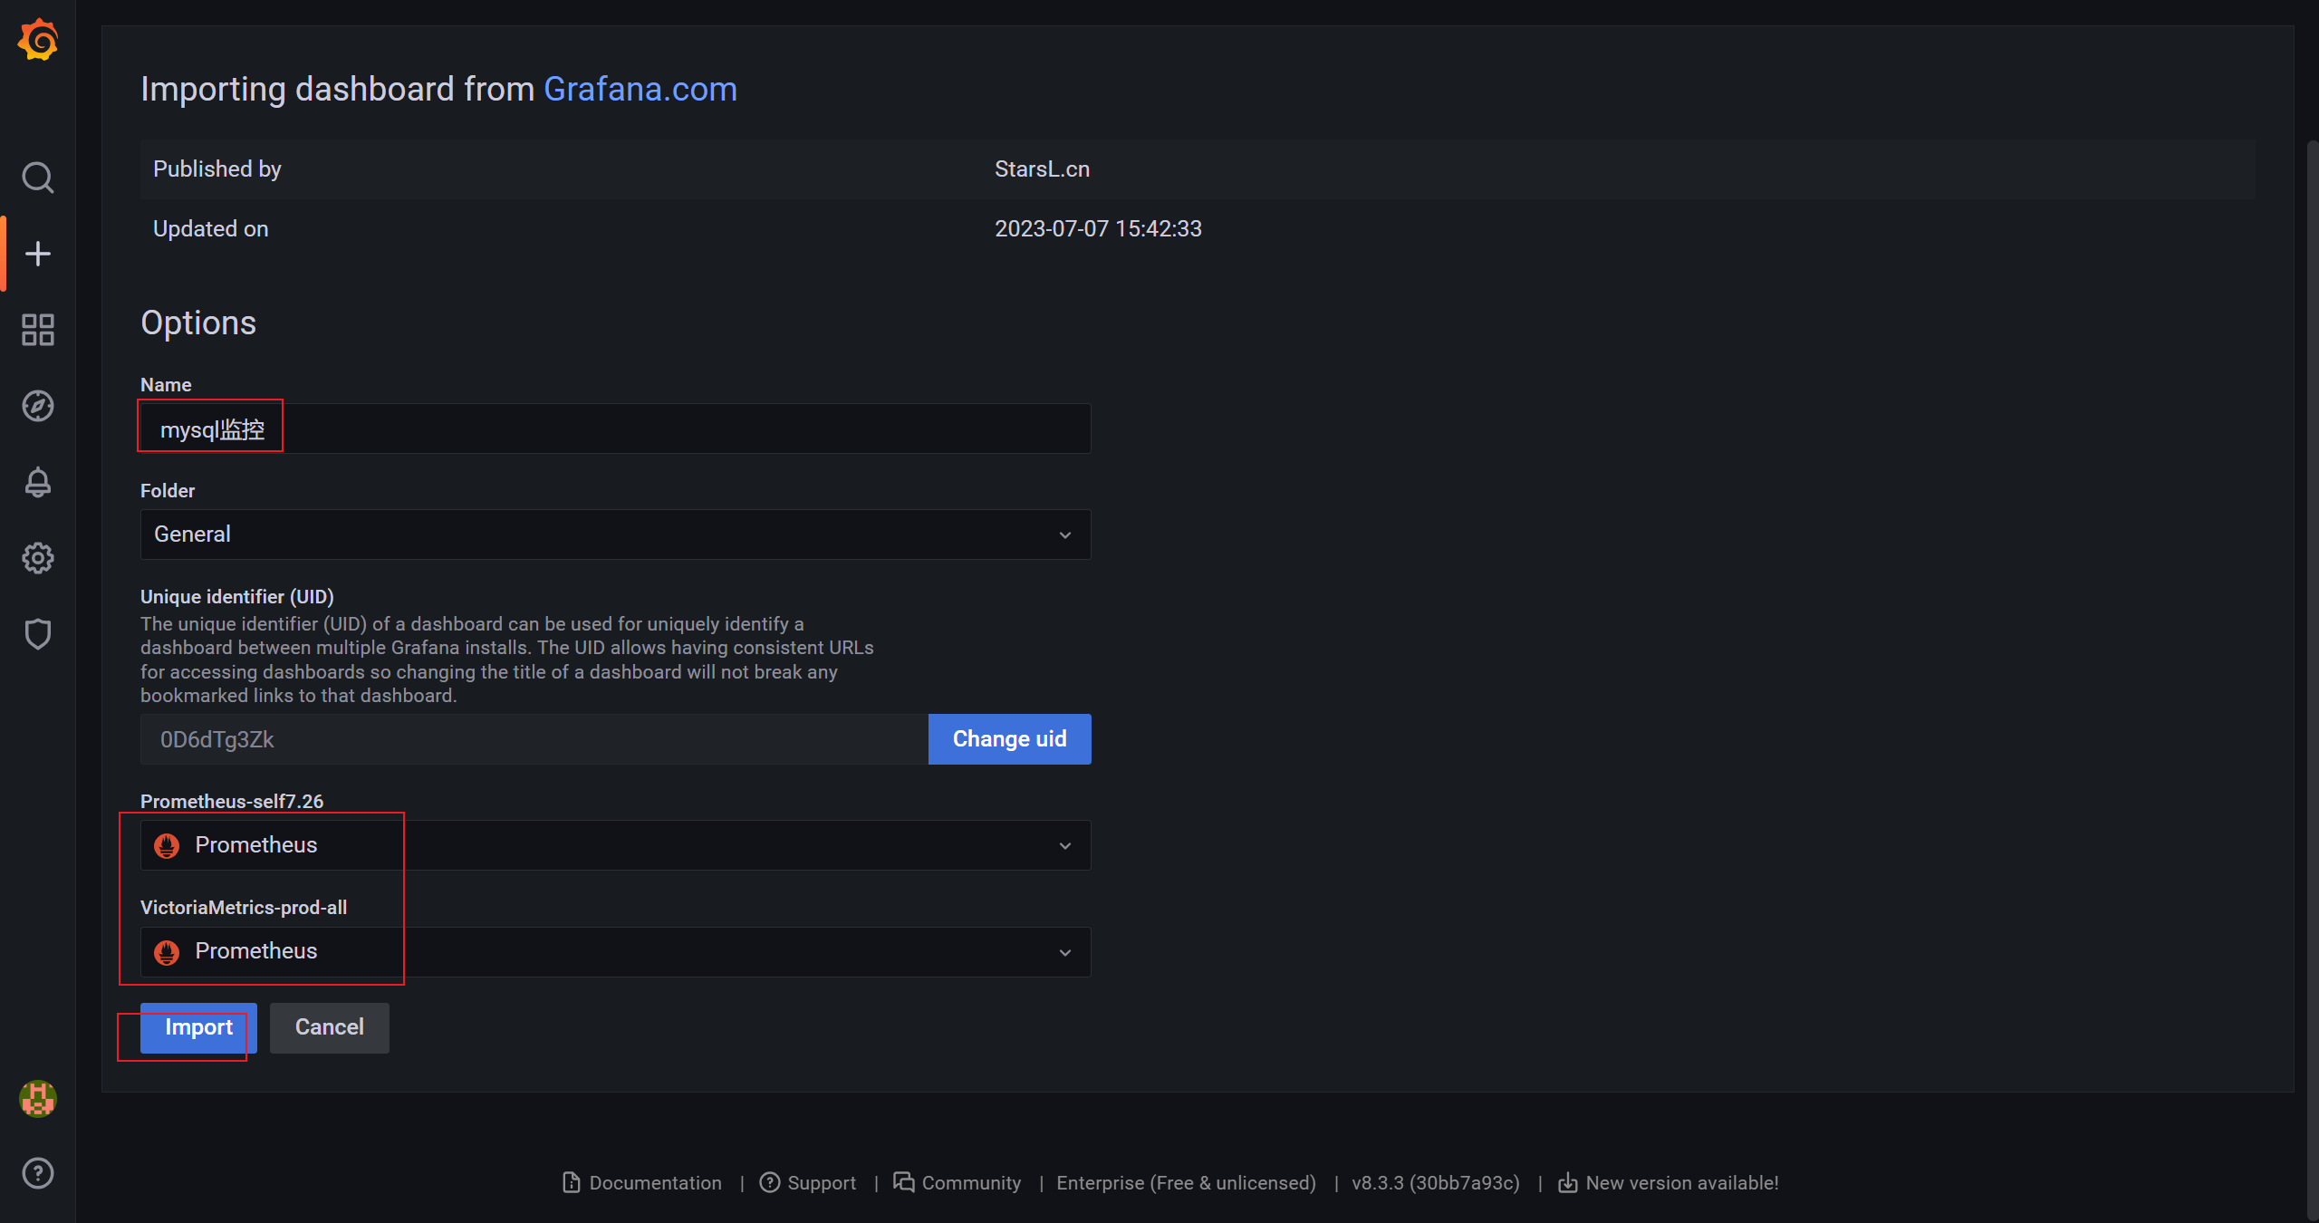Screen dimensions: 2319x1223
Task: Click the user avatar icon
Action: 37,1098
